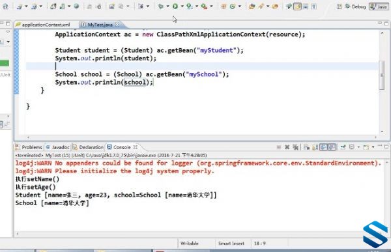Click the console line '执行setName()'

click(37, 179)
